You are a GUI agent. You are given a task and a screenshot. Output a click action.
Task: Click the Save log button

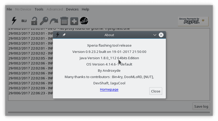click(201, 106)
